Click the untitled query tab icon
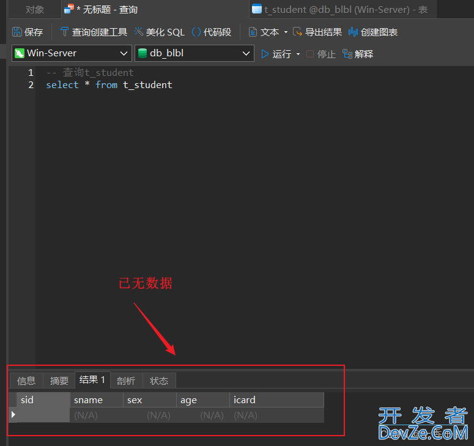Image resolution: width=474 pixels, height=446 pixels. coord(69,9)
